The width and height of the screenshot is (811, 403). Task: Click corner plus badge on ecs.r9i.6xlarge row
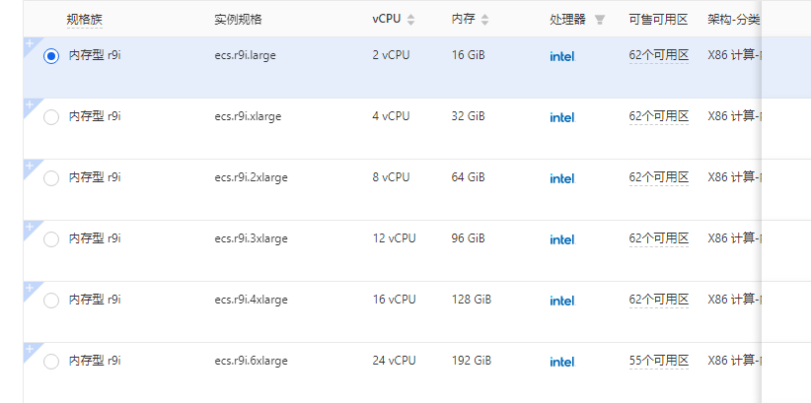click(30, 349)
